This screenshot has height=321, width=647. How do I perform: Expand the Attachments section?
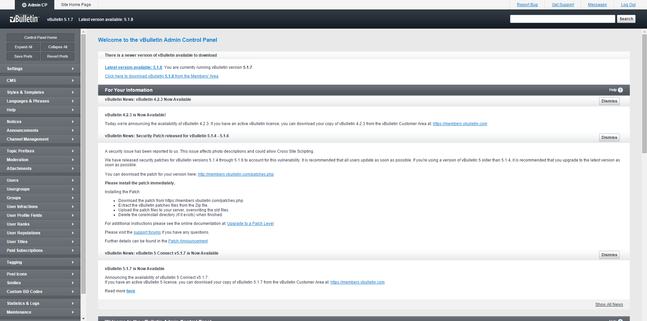point(40,169)
